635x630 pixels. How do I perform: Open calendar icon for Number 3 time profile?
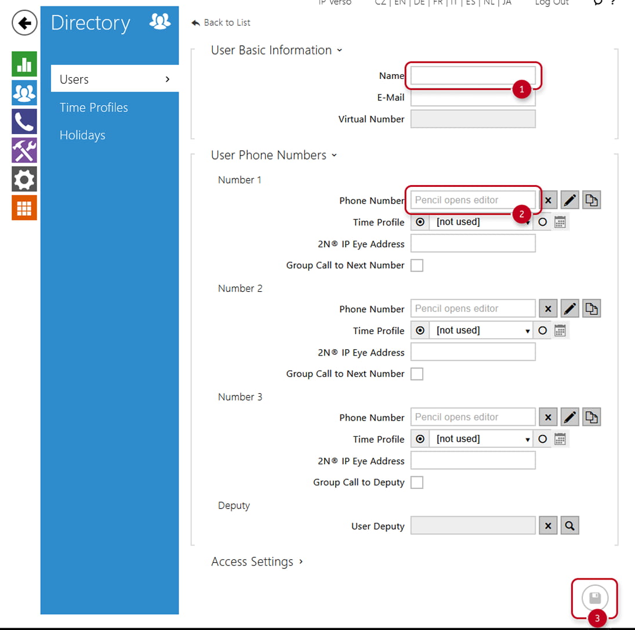(560, 439)
